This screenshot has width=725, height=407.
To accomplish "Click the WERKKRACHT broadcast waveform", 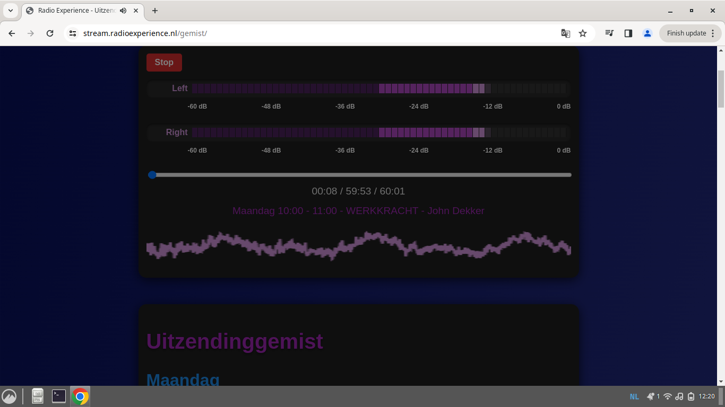I will pos(359,246).
